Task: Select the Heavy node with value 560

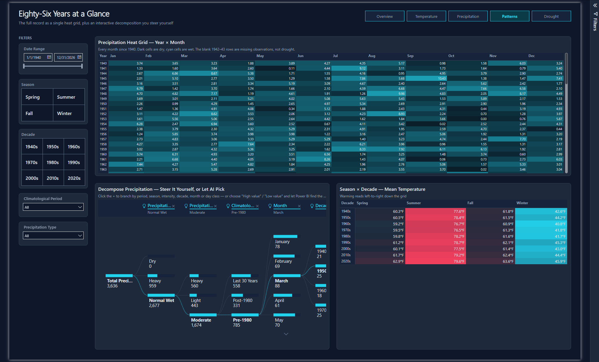Action: pyautogui.click(x=203, y=281)
